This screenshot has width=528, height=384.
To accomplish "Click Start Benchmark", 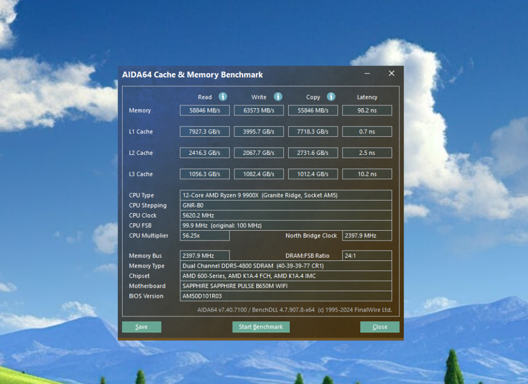I will [261, 327].
